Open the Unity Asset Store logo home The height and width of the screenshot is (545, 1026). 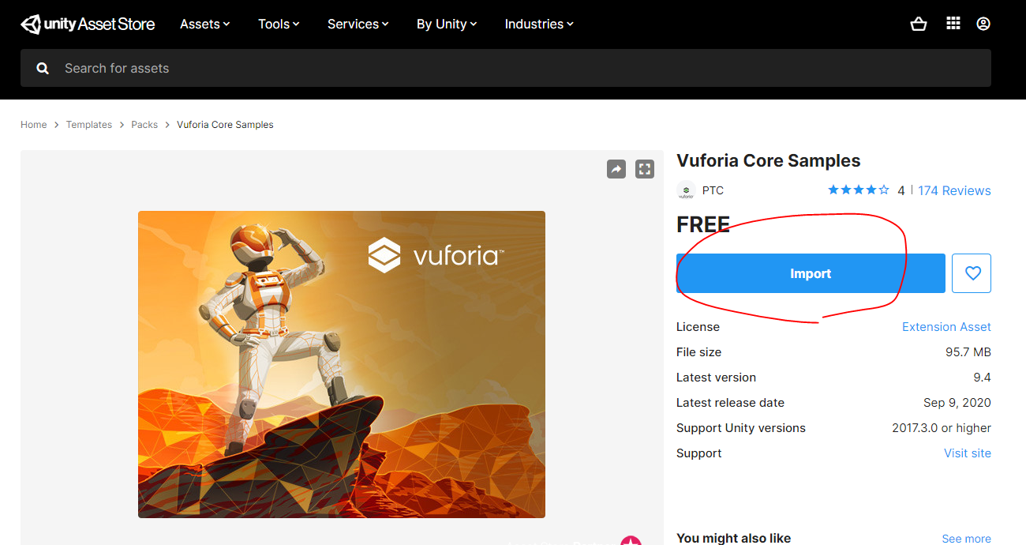point(88,24)
